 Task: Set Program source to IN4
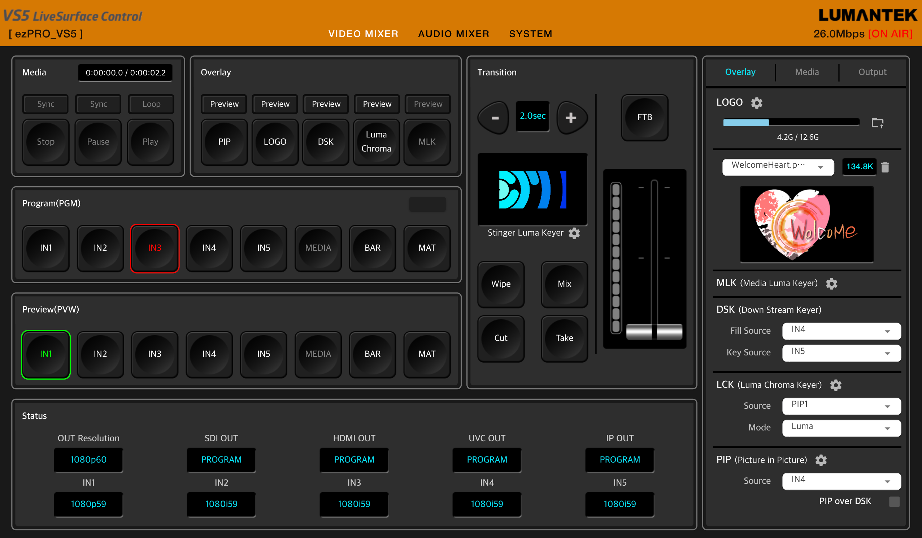point(209,248)
